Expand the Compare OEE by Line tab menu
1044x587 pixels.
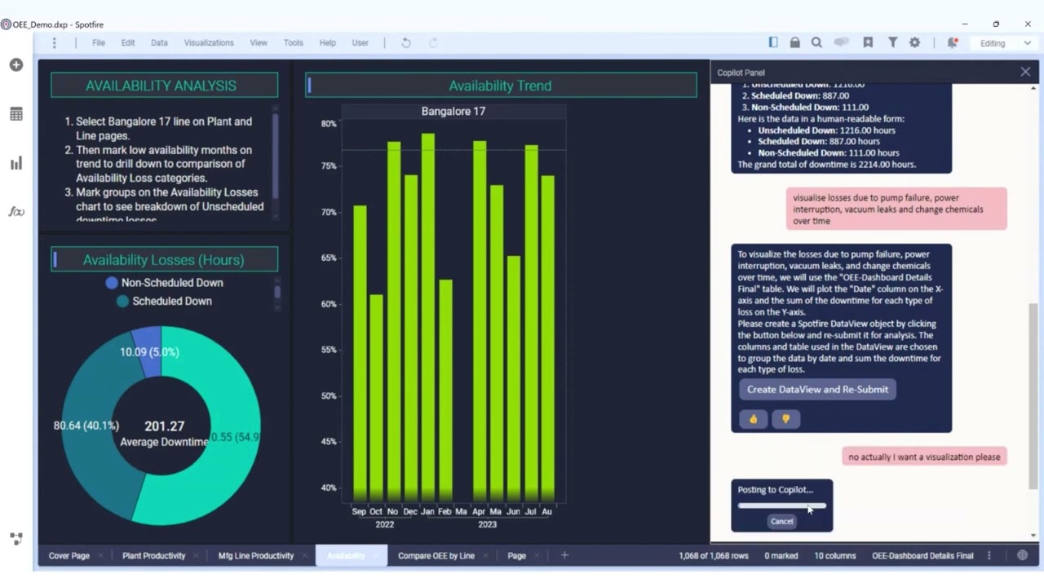[486, 555]
